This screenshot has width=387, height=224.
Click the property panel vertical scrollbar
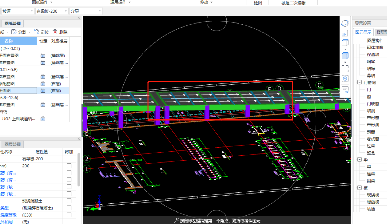coord(79,170)
